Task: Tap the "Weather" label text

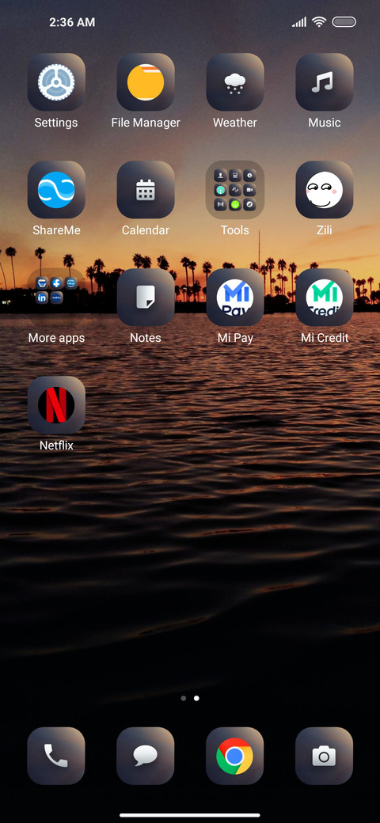Action: tap(234, 123)
